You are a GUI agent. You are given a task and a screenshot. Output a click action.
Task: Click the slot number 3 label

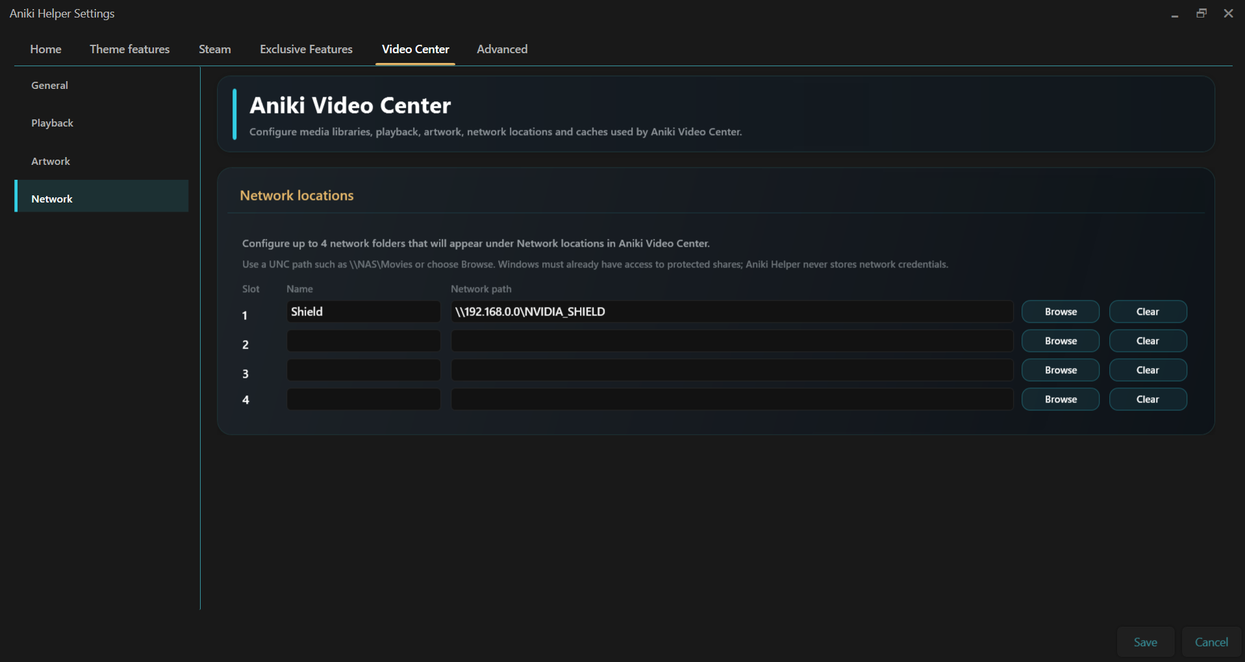coord(245,374)
